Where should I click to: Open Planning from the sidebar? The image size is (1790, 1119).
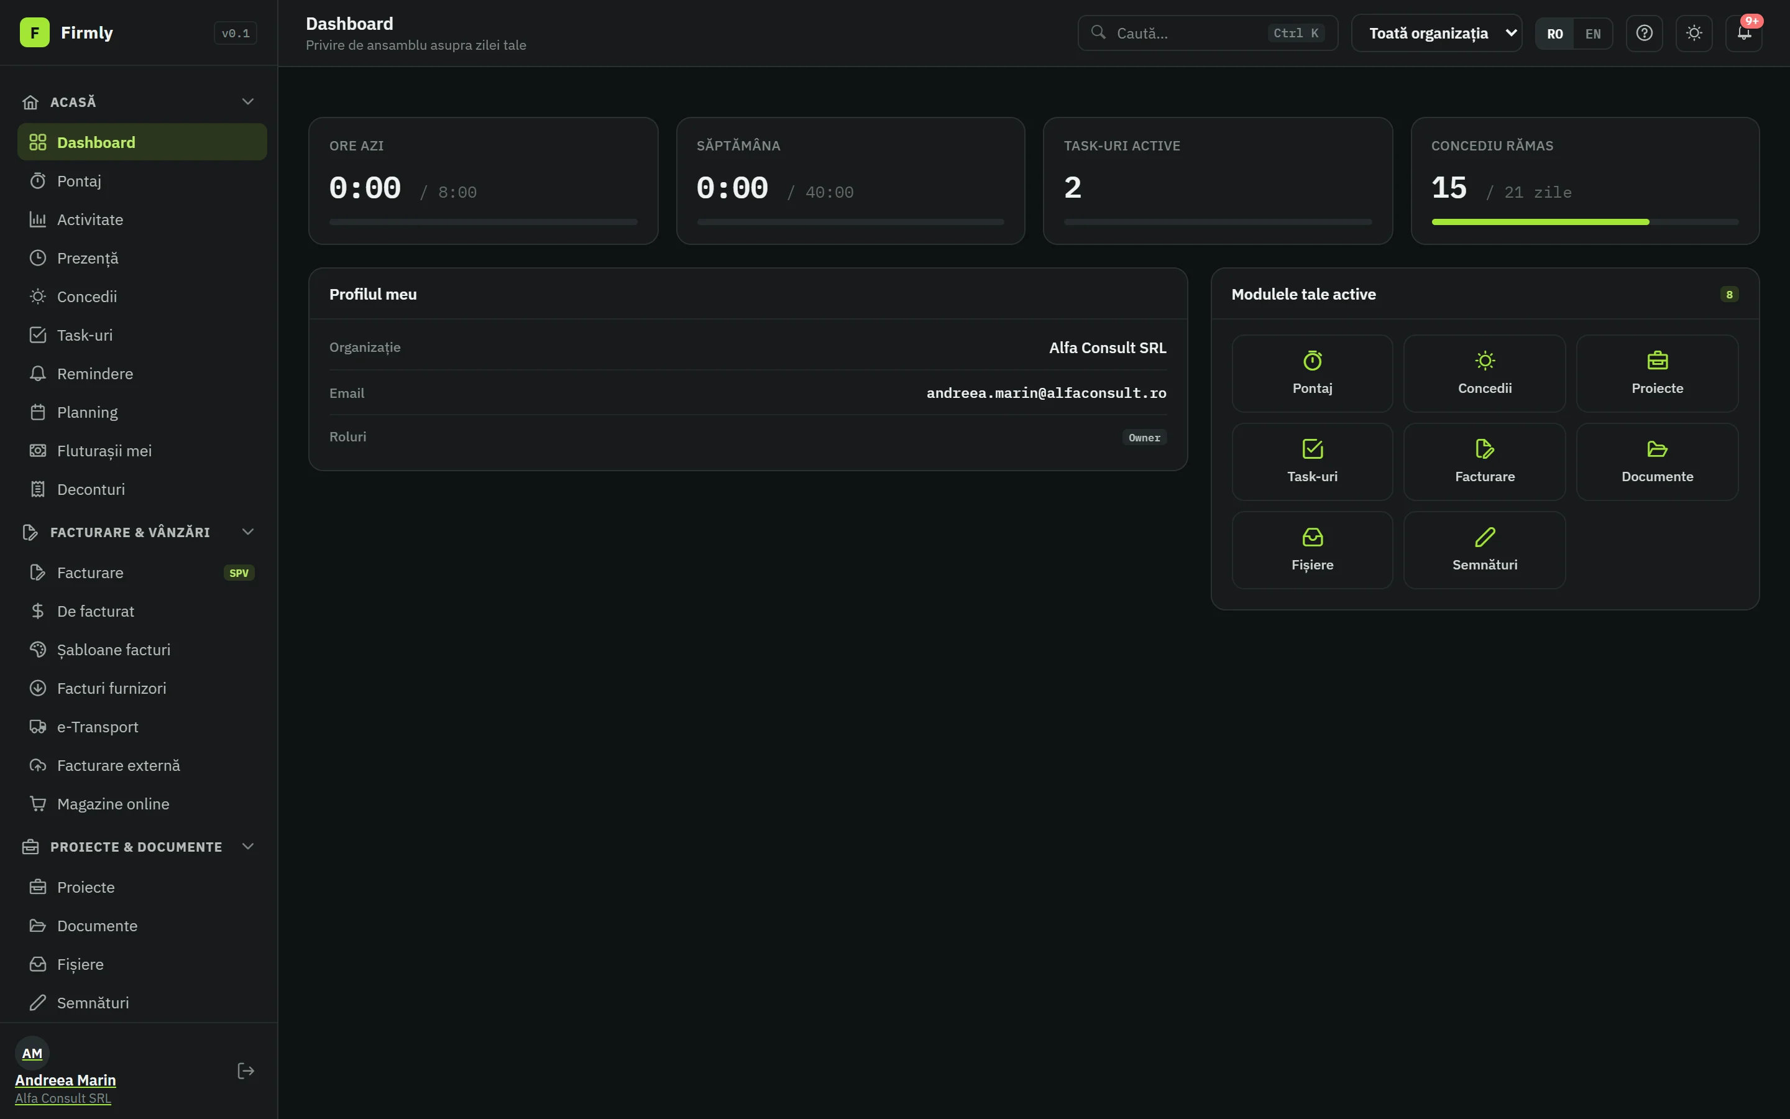[142, 412]
